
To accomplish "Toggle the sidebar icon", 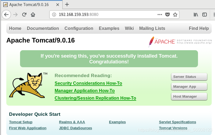I will coord(205,15).
